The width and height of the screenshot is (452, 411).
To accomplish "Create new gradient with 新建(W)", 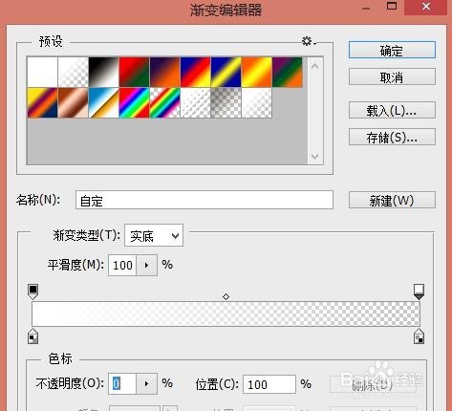I will click(392, 200).
